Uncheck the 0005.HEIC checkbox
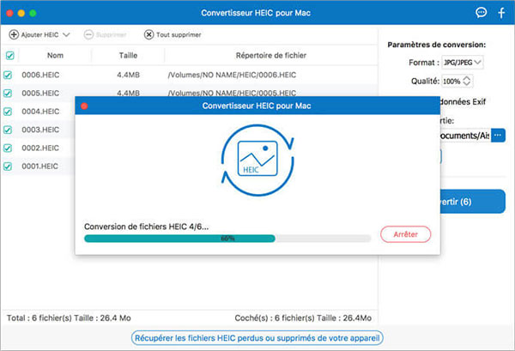The height and width of the screenshot is (351, 515). pyautogui.click(x=8, y=94)
